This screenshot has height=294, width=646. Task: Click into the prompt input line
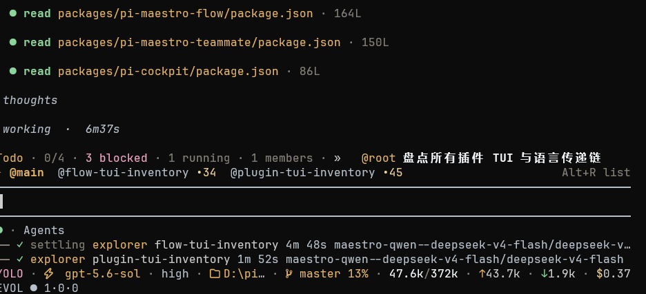click(315, 202)
